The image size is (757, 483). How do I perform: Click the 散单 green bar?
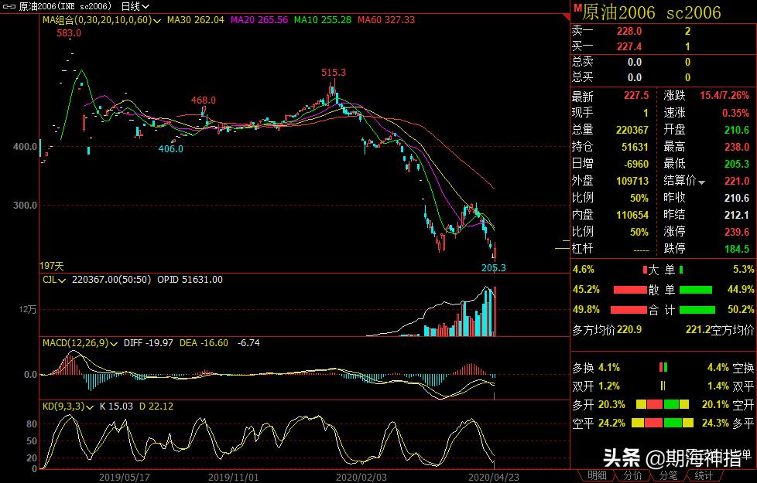(696, 290)
